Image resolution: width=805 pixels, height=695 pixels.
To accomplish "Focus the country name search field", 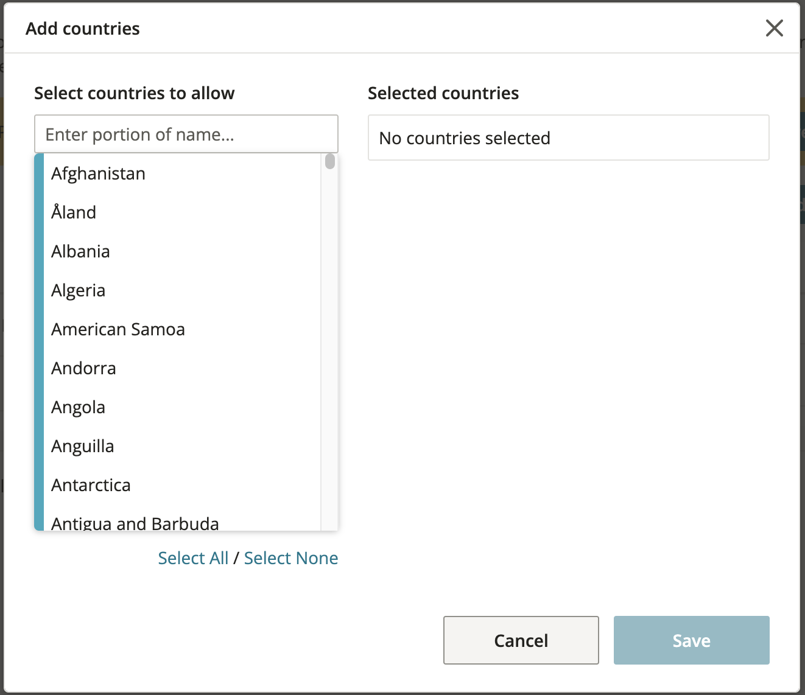I will pyautogui.click(x=186, y=134).
